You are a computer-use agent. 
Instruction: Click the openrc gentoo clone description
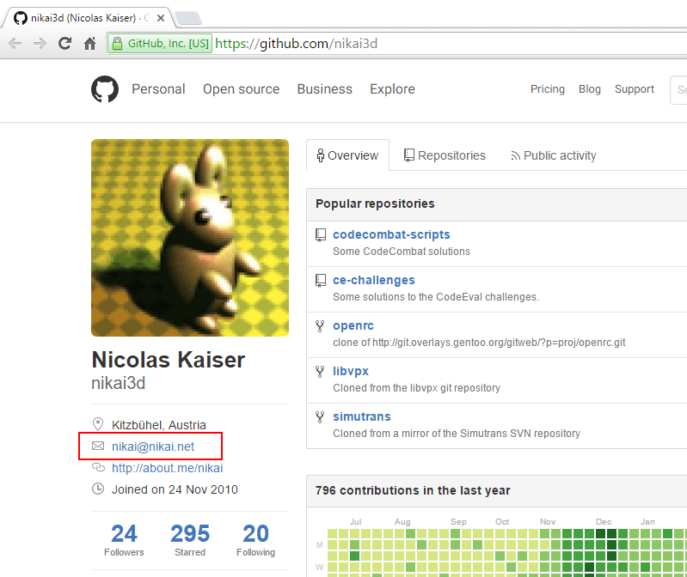(x=479, y=342)
